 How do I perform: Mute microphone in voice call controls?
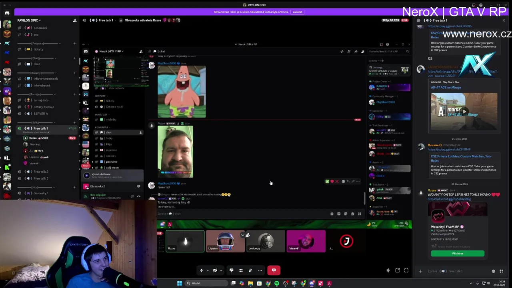click(x=201, y=270)
